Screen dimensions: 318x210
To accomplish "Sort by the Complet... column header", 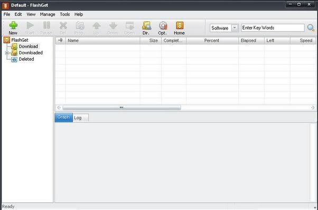I will click(x=174, y=41).
